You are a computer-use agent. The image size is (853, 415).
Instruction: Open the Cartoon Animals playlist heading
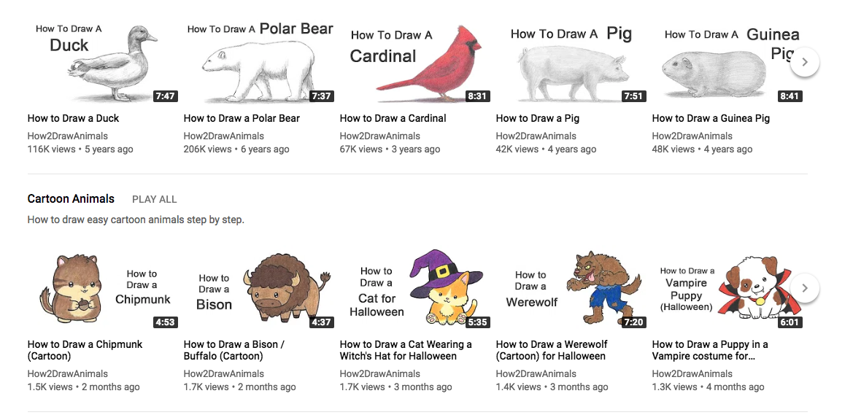tap(71, 199)
